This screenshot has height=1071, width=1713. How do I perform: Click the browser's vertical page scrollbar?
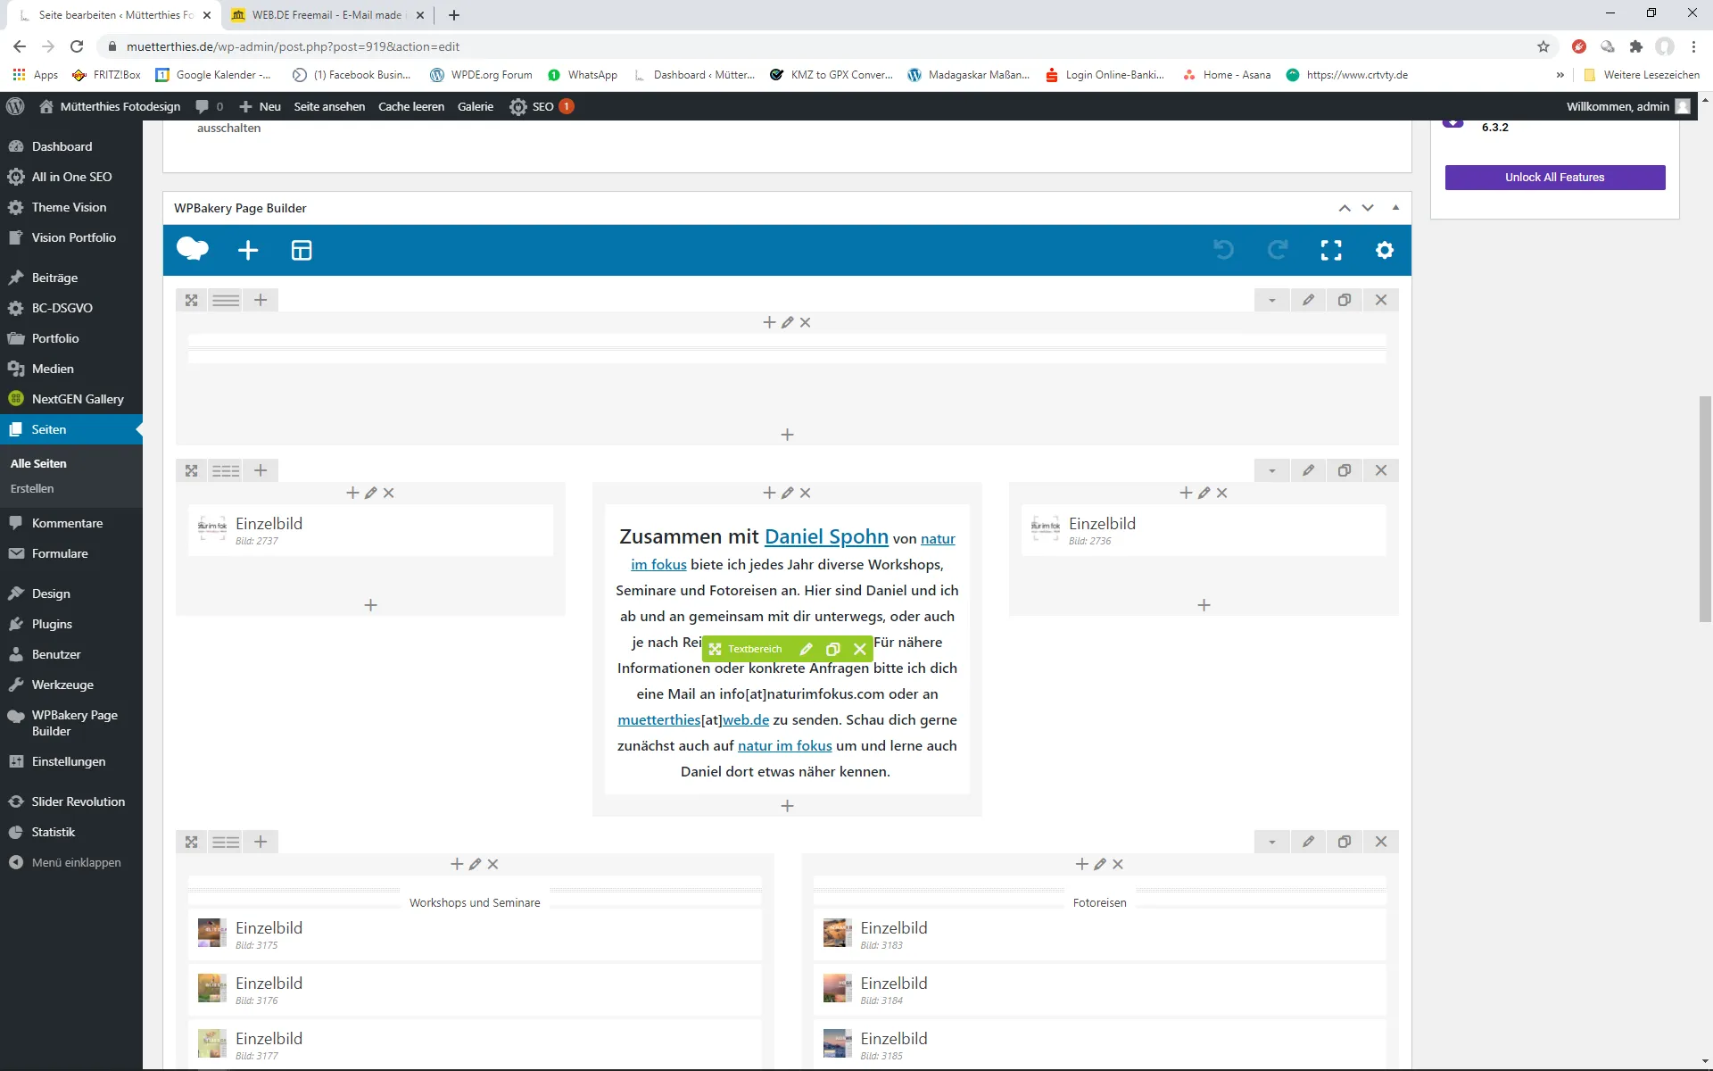(x=1705, y=509)
